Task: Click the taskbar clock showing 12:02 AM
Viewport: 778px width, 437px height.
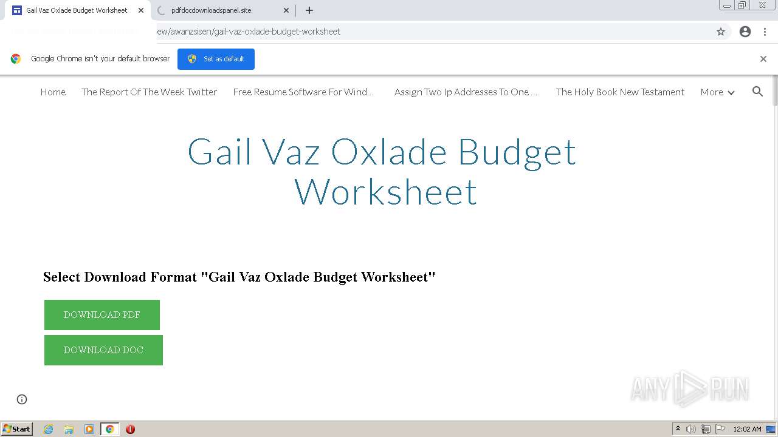Action: tap(747, 429)
